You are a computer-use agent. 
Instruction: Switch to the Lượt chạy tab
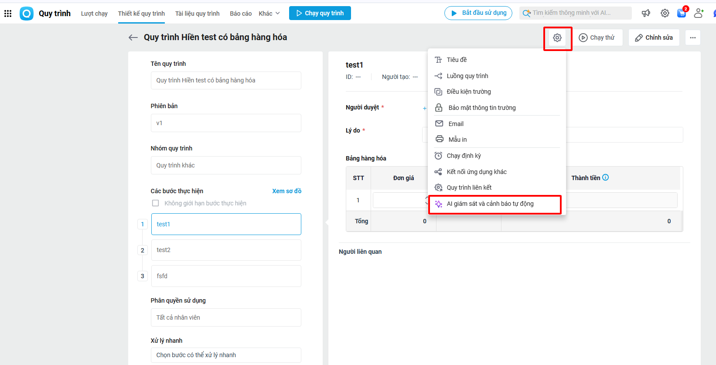[x=94, y=14]
